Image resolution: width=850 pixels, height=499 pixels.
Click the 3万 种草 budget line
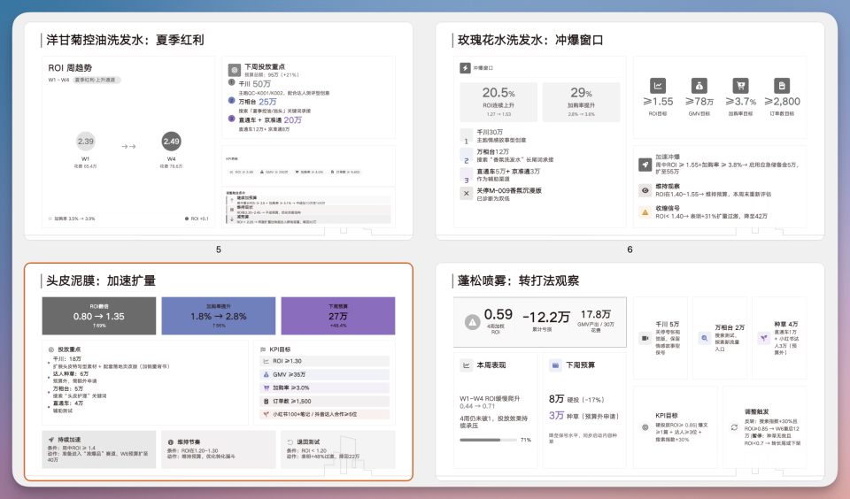583,416
